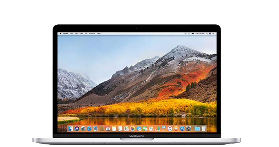Open Mail stamp icon in Dock
Screen dimensions: 279x147
pos(95,128)
